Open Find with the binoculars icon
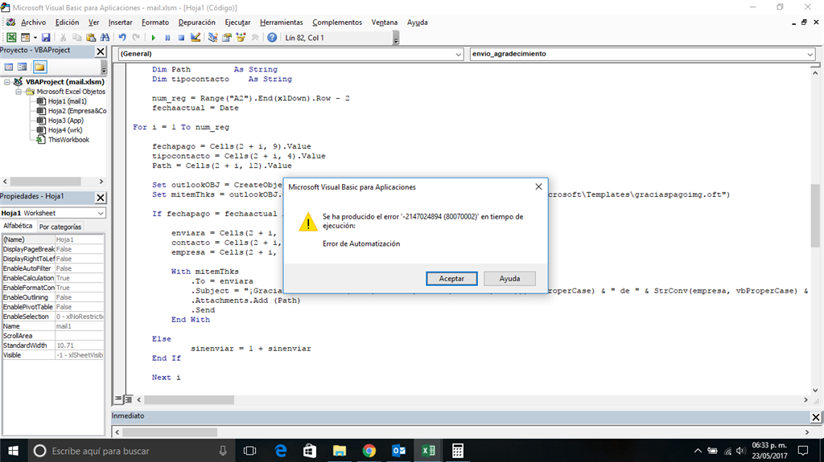824x462 pixels. [105, 37]
